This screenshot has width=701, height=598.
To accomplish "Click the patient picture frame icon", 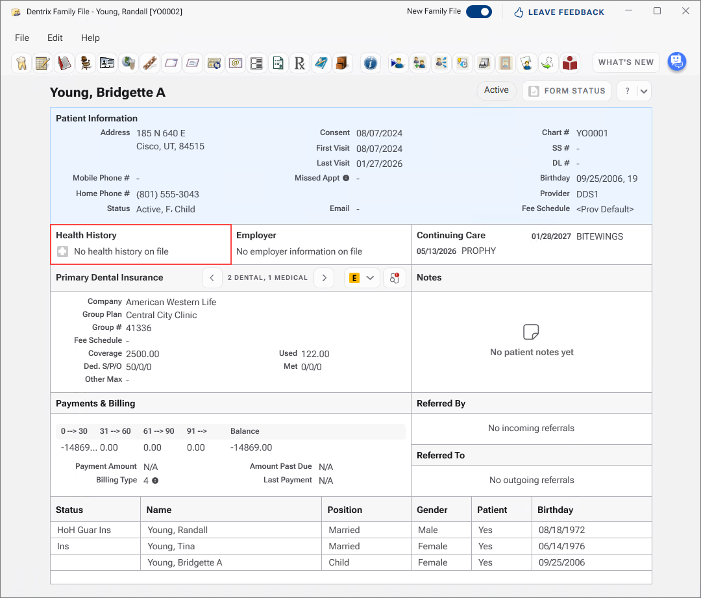I will pos(506,63).
